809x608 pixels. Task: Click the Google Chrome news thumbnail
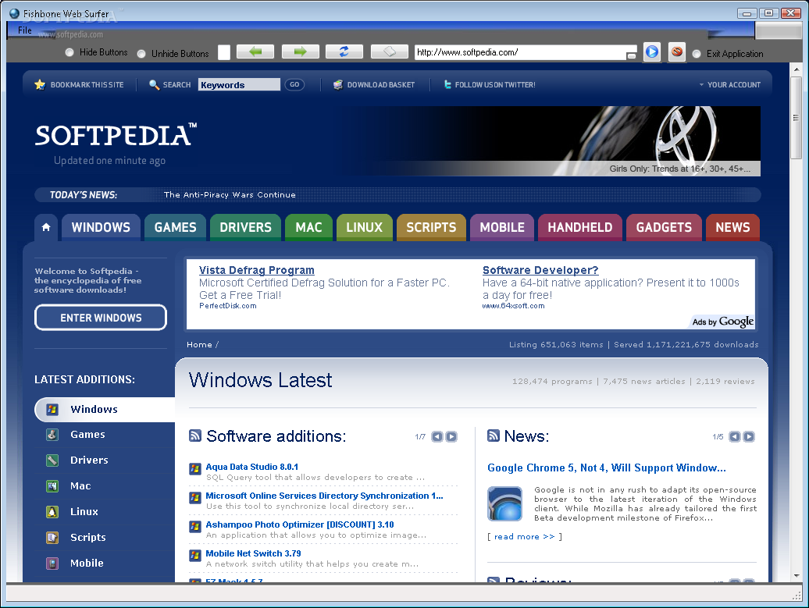click(x=504, y=504)
